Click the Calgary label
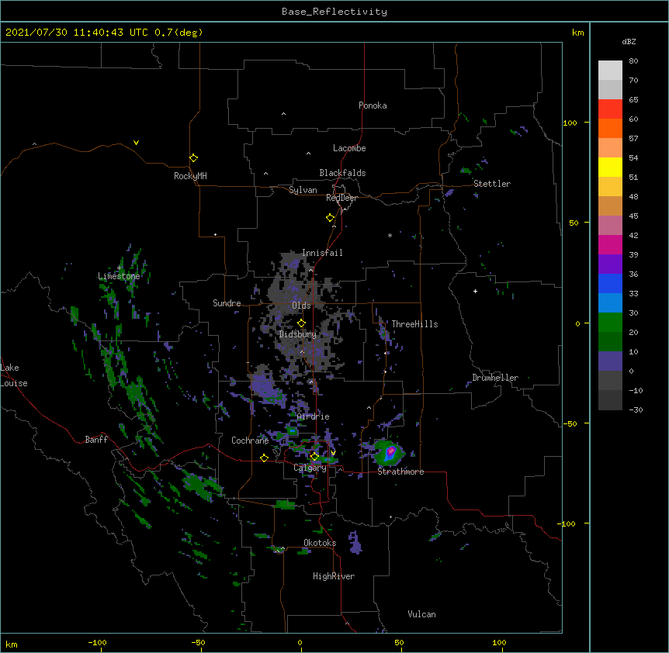Viewport: 669px width, 653px height. [x=310, y=468]
